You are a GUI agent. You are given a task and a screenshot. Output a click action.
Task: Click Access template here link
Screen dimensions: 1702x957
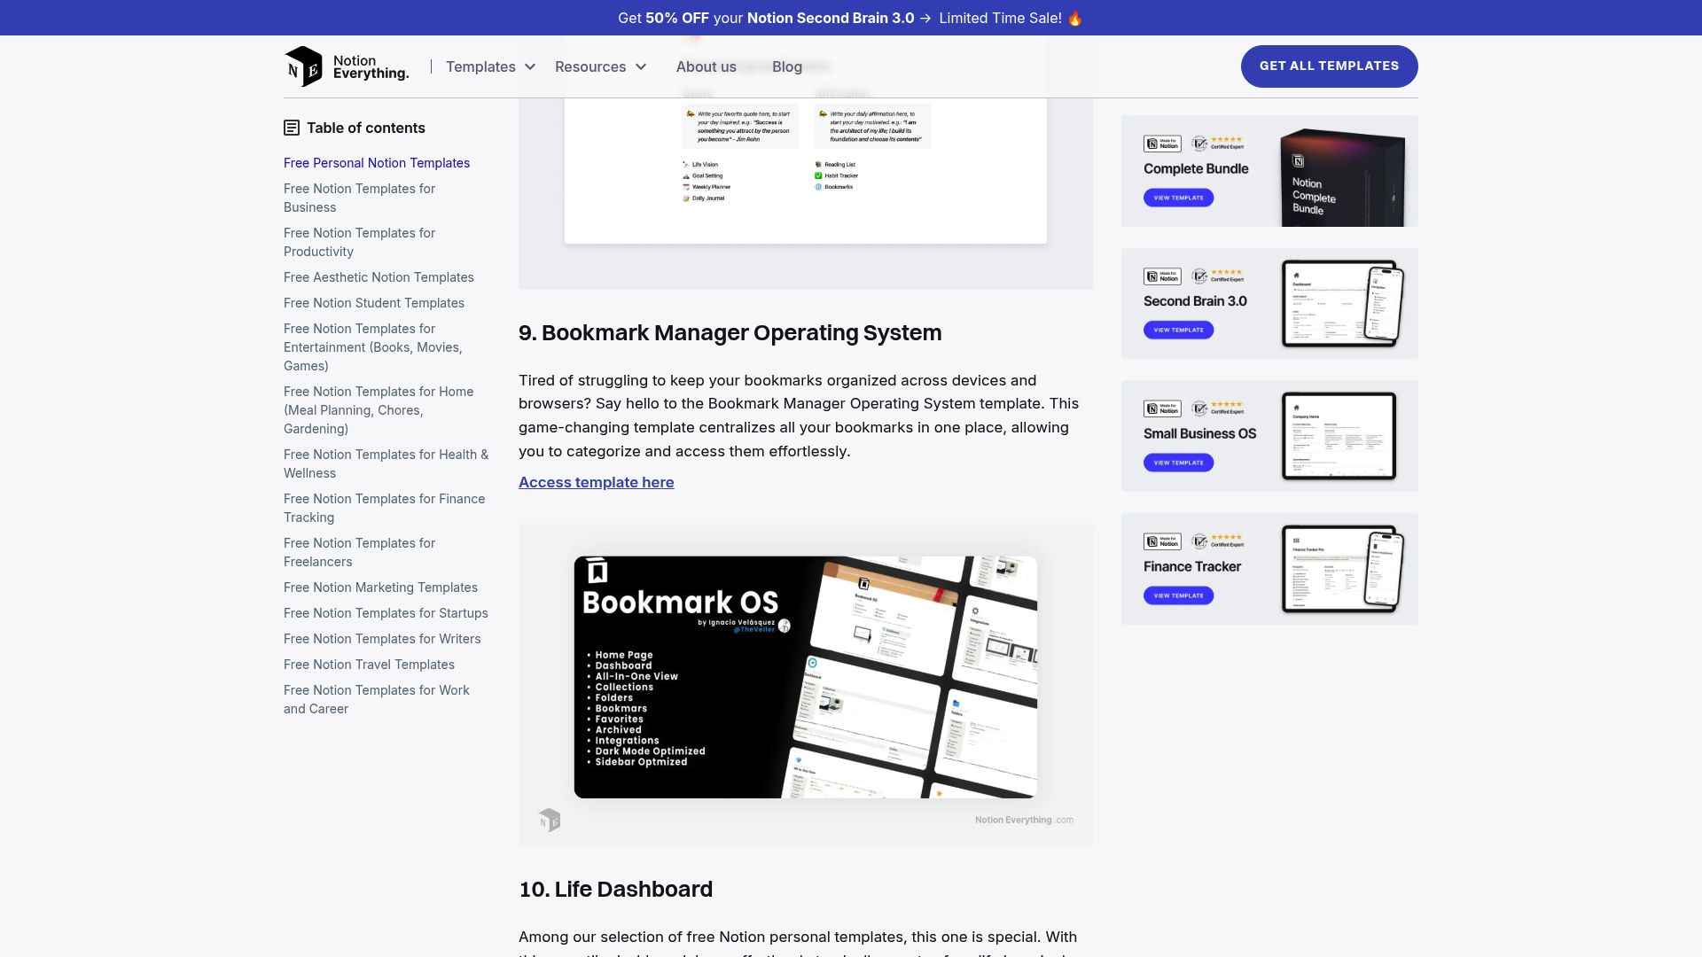[596, 482]
